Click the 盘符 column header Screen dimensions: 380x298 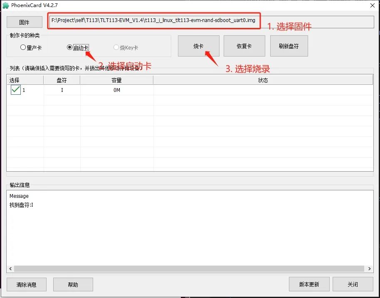click(62, 80)
